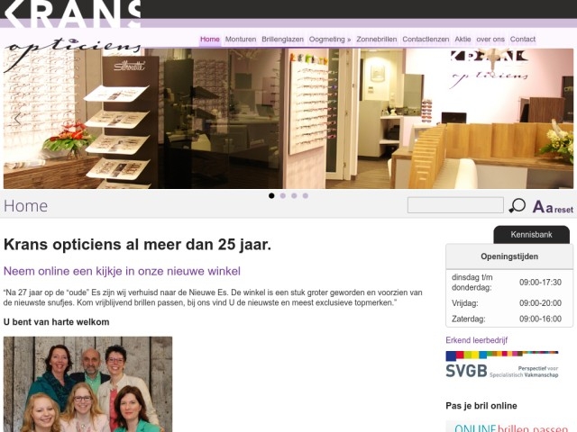577x432 pixels.
Task: Click the 'Erkend leerbedrijf' link
Action: pyautogui.click(x=477, y=340)
